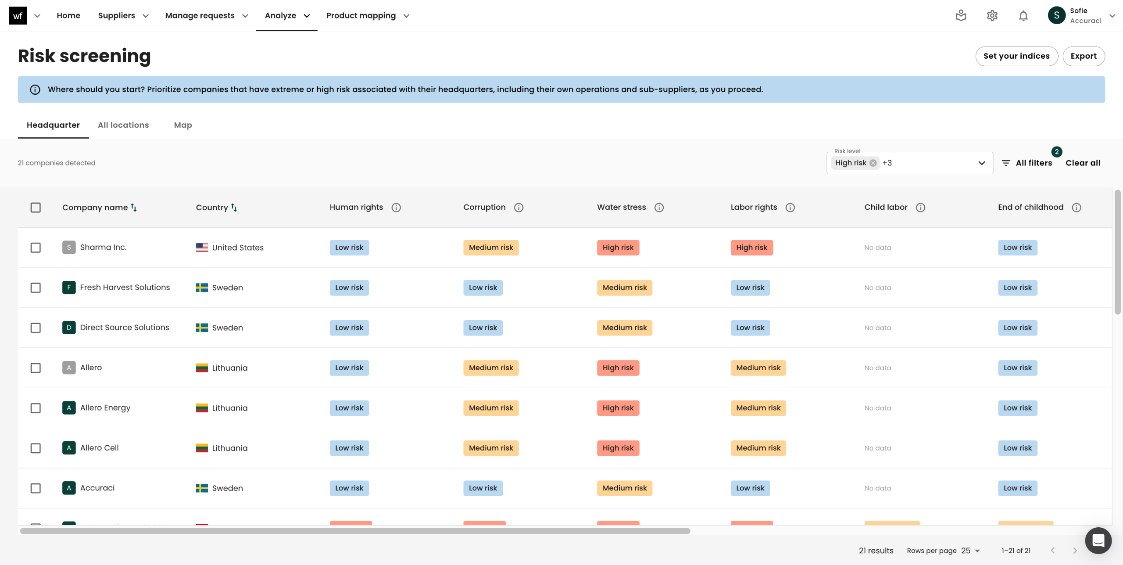Screen dimensions: 1123x565
Task: Sort by Company name arrows icon
Action: tap(134, 207)
